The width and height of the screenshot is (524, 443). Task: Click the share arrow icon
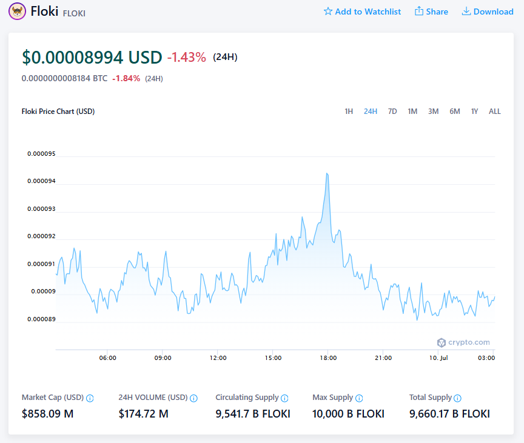pyautogui.click(x=418, y=11)
